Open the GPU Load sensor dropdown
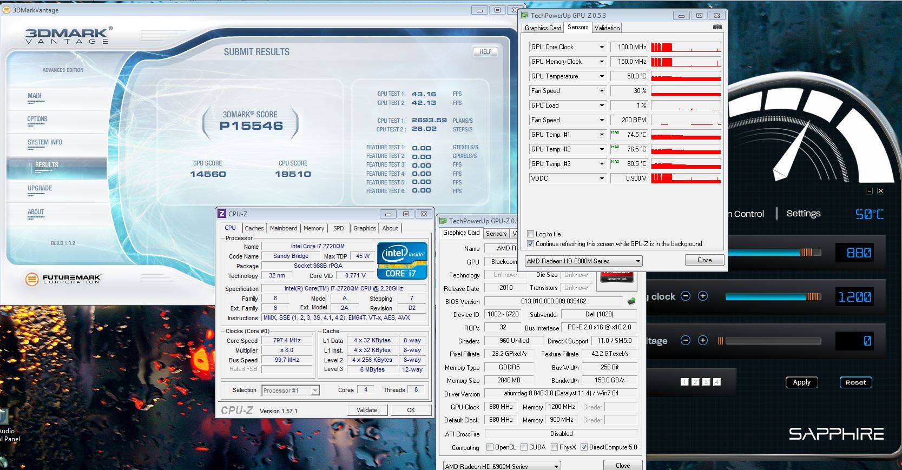Viewport: 902px width, 470px height. [601, 105]
